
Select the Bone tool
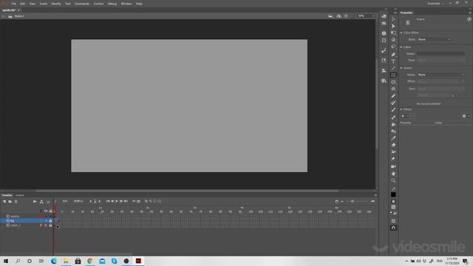[x=393, y=117]
